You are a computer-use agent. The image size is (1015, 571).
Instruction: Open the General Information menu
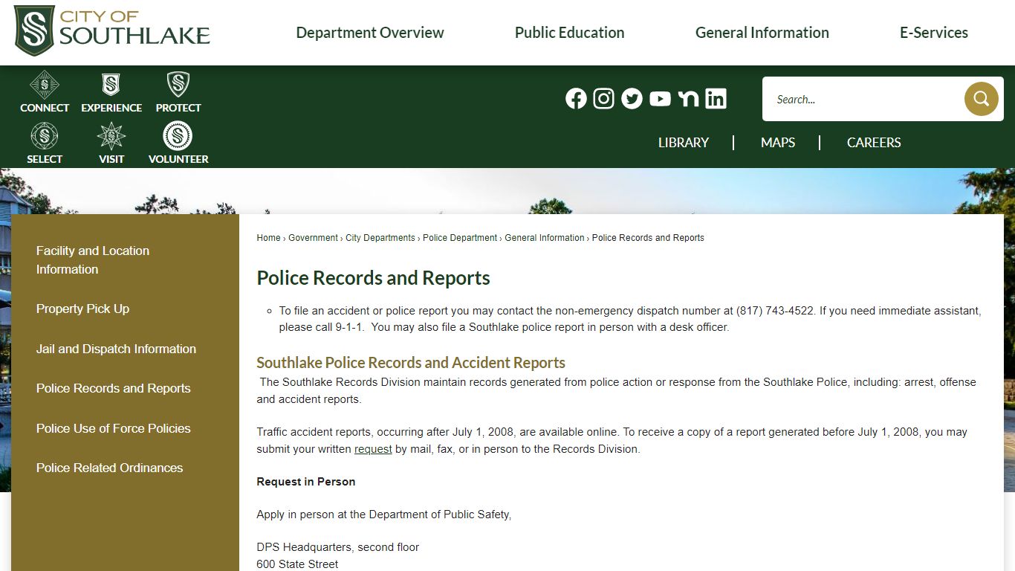(x=762, y=33)
